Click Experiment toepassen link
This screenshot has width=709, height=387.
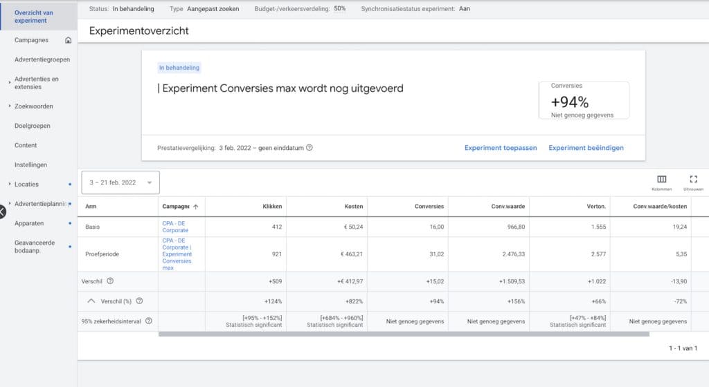(x=501, y=148)
